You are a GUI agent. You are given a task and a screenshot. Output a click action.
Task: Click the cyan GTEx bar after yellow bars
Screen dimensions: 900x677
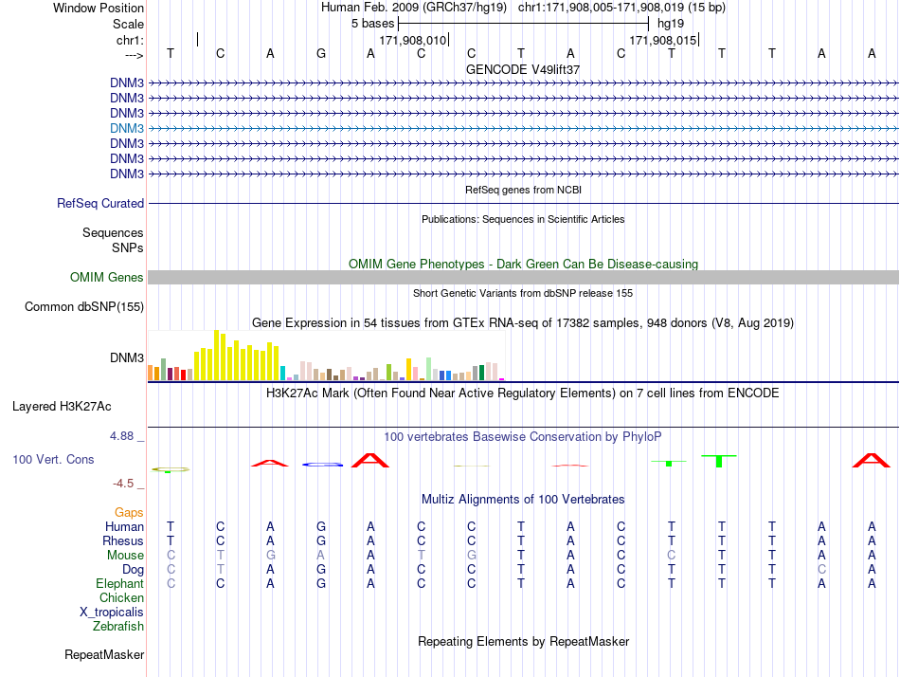[x=283, y=373]
